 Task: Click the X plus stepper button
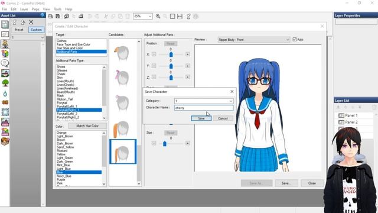188,54
